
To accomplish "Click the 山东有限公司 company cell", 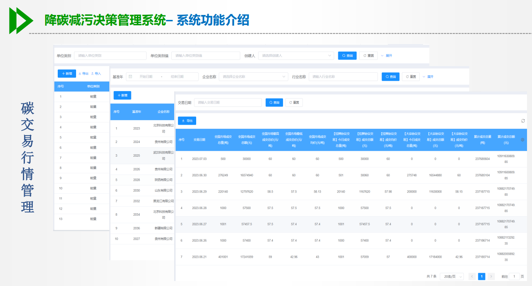I will tap(163, 190).
